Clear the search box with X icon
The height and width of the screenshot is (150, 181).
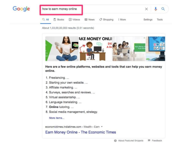point(146,9)
